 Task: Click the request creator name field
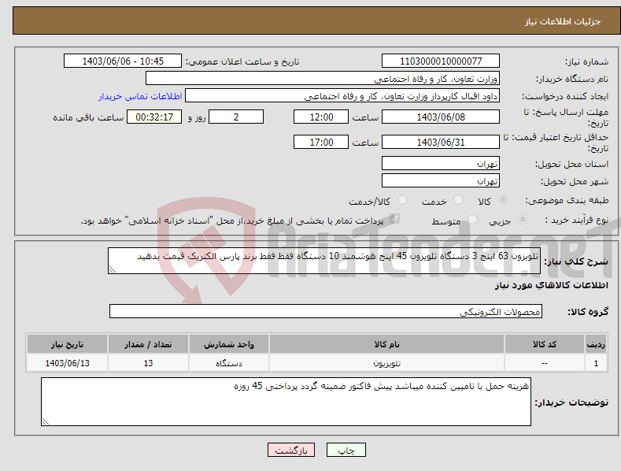tap(342, 96)
